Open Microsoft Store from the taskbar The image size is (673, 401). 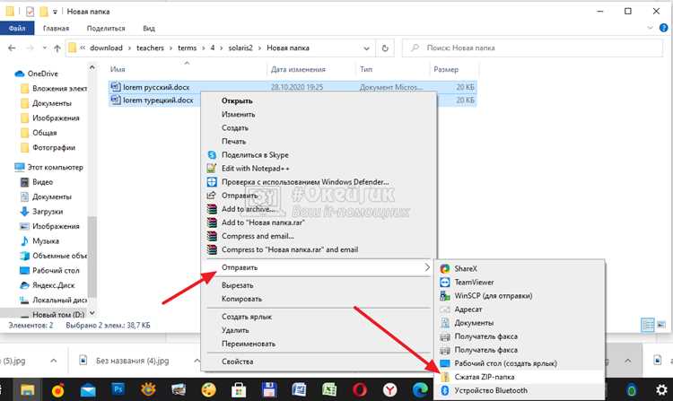point(239,389)
